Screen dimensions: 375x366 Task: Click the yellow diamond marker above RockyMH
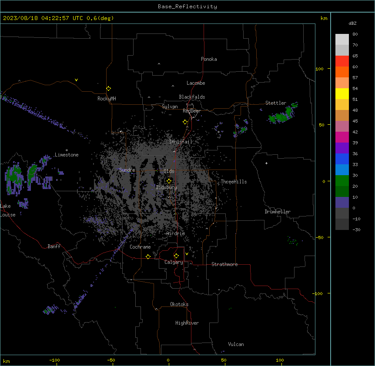[108, 89]
